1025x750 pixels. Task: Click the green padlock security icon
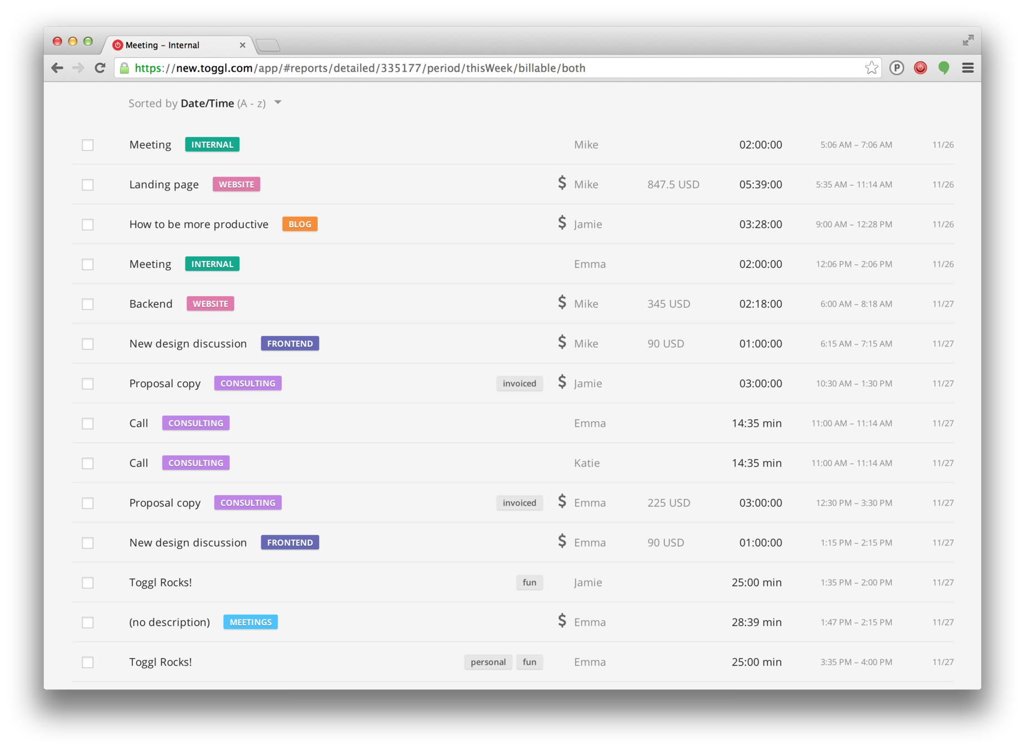click(124, 68)
